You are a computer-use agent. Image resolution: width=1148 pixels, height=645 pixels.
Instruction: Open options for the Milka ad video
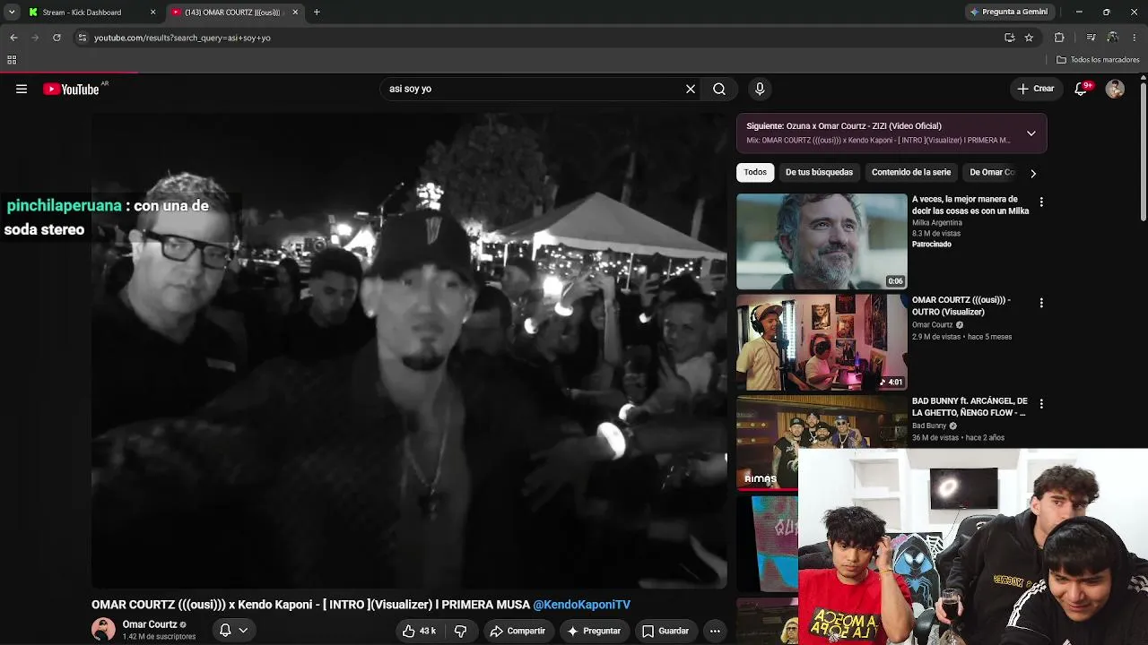[x=1041, y=202]
